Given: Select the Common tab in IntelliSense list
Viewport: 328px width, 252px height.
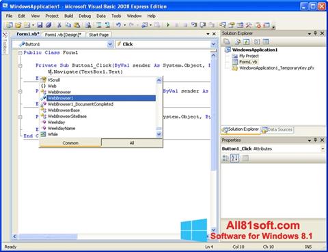Looking at the screenshot, I should [70, 143].
